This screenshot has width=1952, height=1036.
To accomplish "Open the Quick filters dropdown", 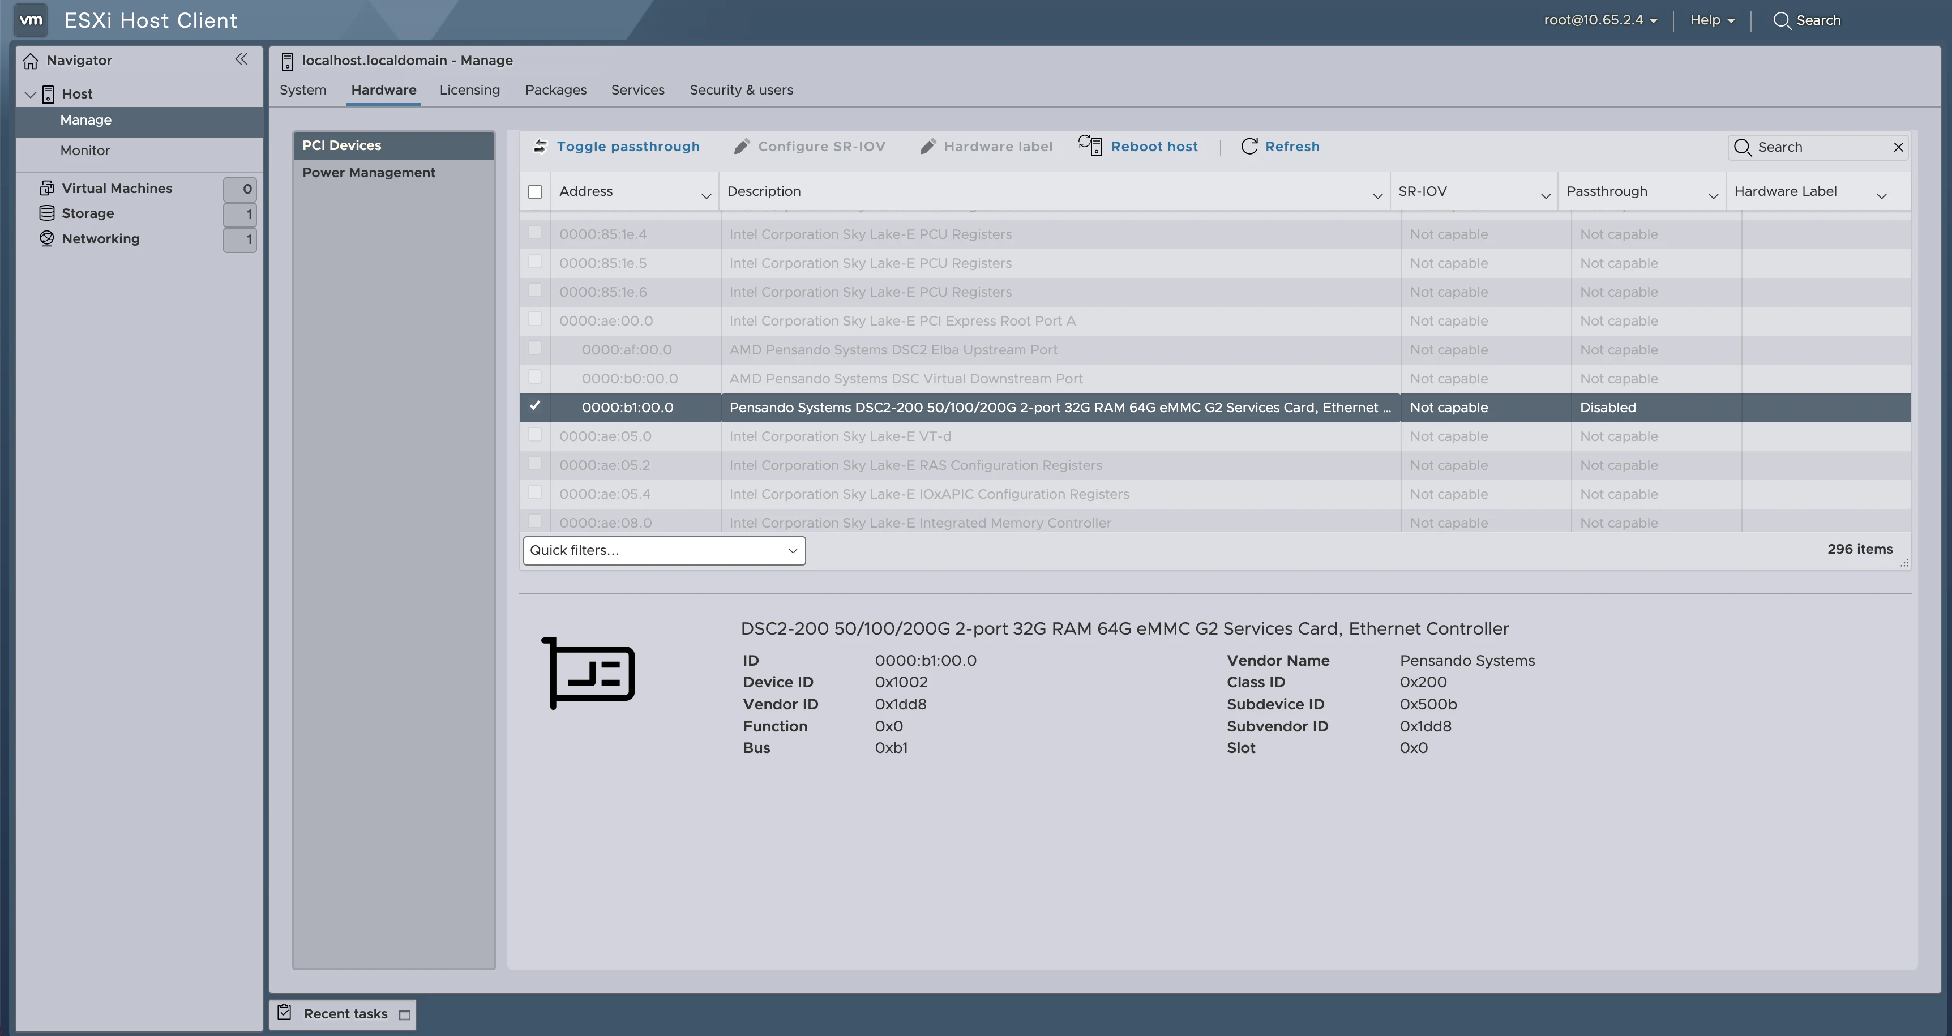I will point(664,550).
